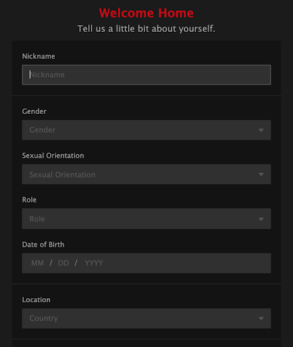Click the Role dropdown arrow icon

tap(261, 219)
